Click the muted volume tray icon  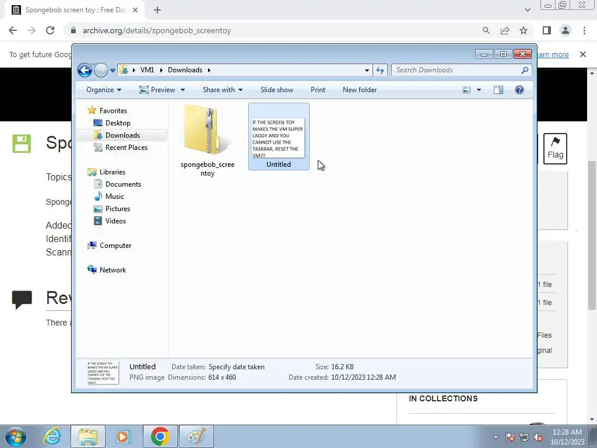538,437
